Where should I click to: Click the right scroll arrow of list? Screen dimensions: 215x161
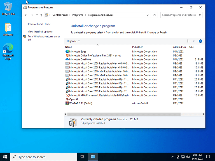pyautogui.click(x=204, y=114)
